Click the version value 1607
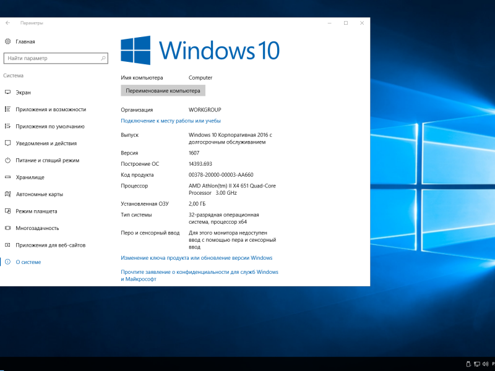The width and height of the screenshot is (495, 371). click(194, 153)
